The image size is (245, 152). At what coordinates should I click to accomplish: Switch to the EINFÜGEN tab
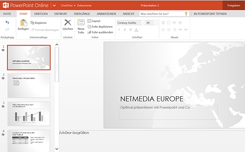(x=41, y=14)
